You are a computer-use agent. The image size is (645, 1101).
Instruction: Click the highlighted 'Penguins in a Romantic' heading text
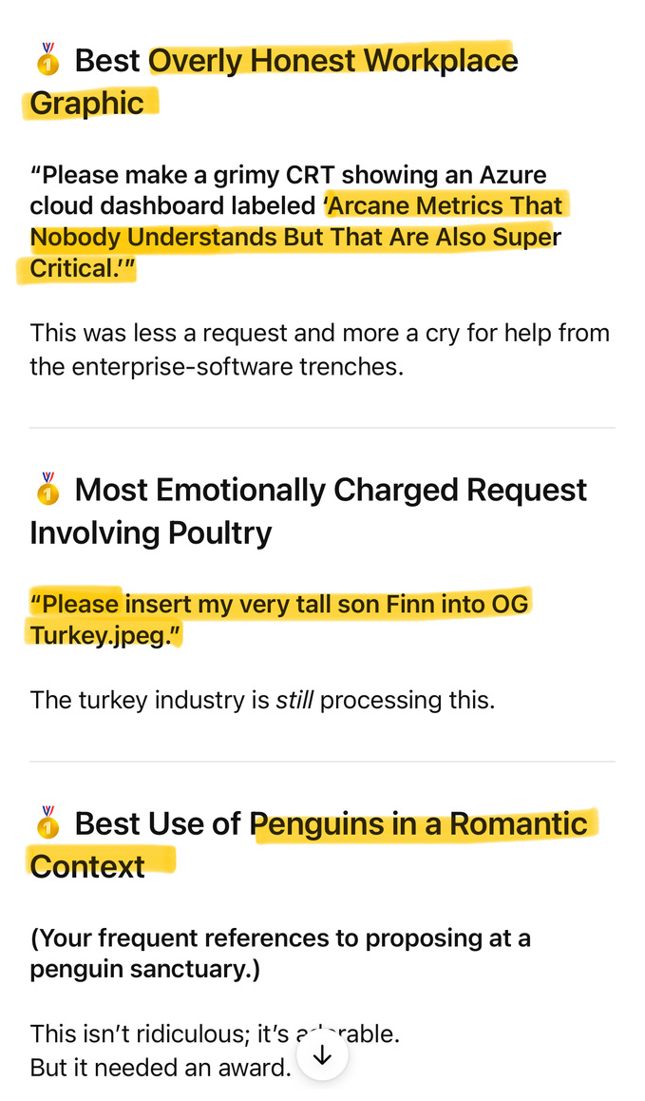tap(424, 823)
